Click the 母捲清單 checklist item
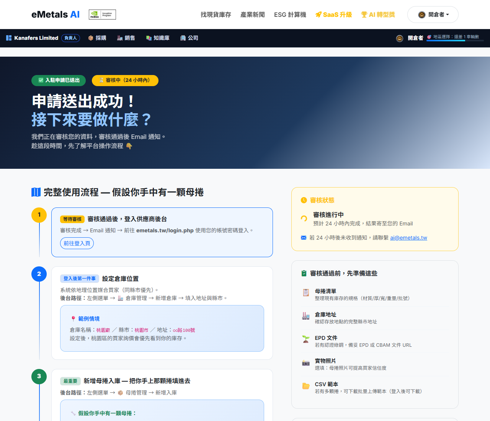 click(375, 295)
